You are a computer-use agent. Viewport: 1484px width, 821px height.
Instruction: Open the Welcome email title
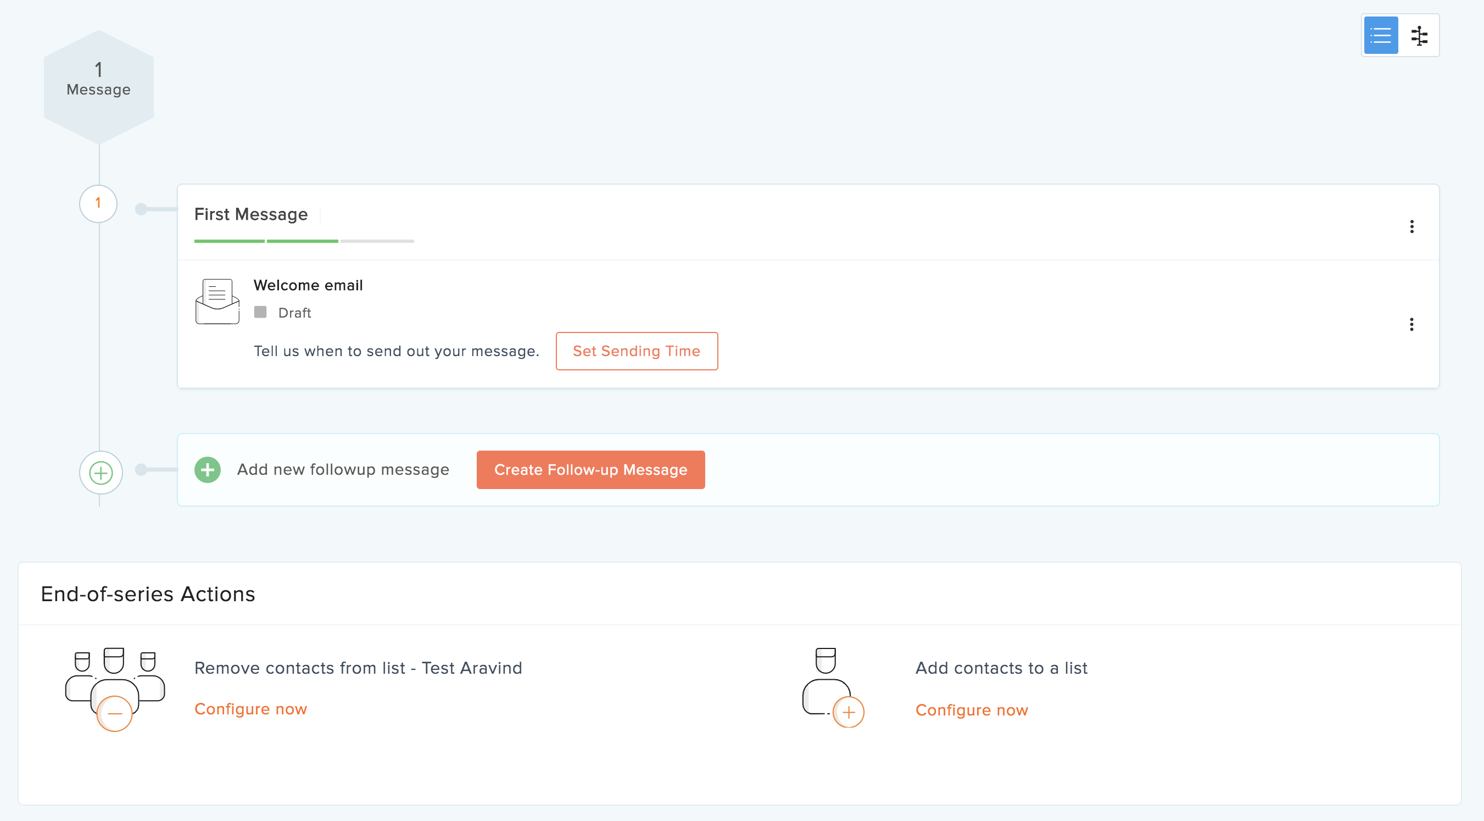click(308, 285)
